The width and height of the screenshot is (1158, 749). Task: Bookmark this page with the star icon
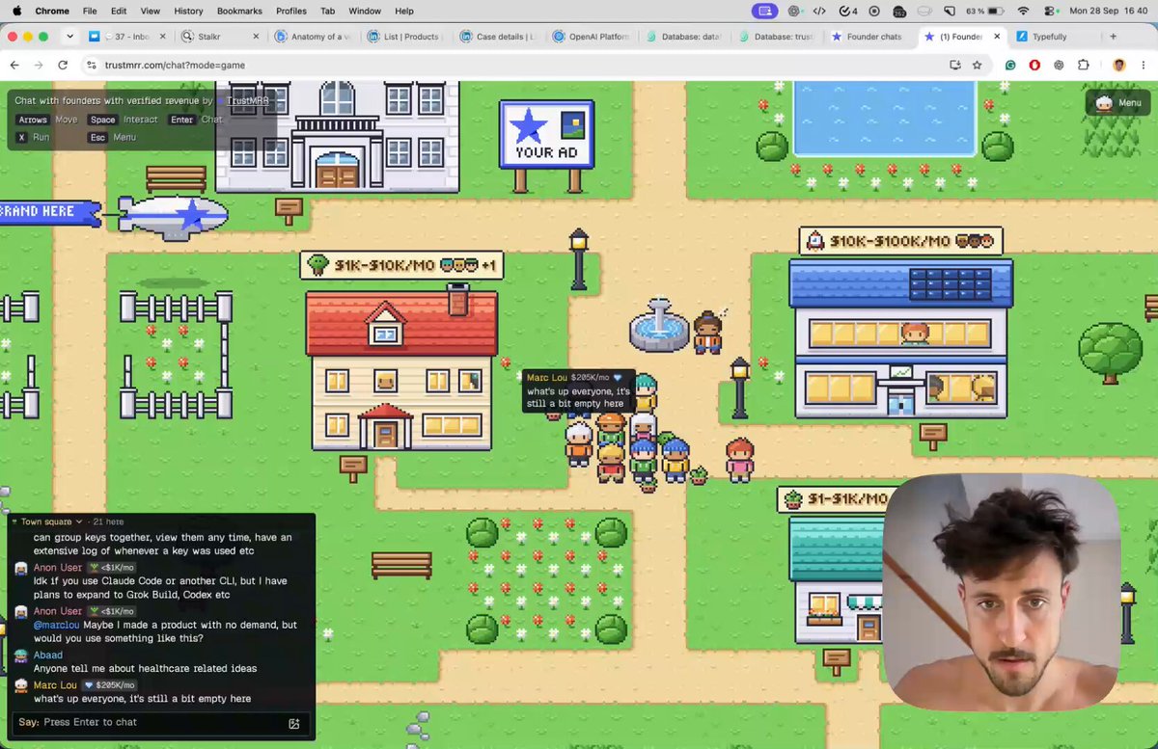coord(977,65)
